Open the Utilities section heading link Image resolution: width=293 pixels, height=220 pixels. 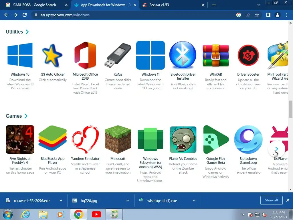click(14, 32)
